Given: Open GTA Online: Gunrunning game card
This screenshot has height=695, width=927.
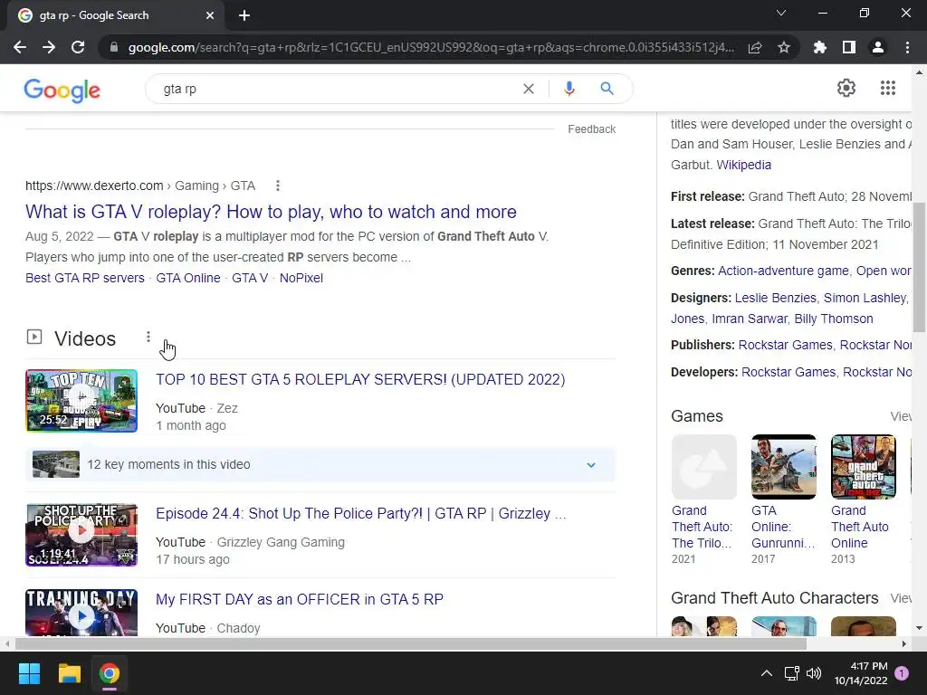Looking at the screenshot, I should pyautogui.click(x=783, y=500).
